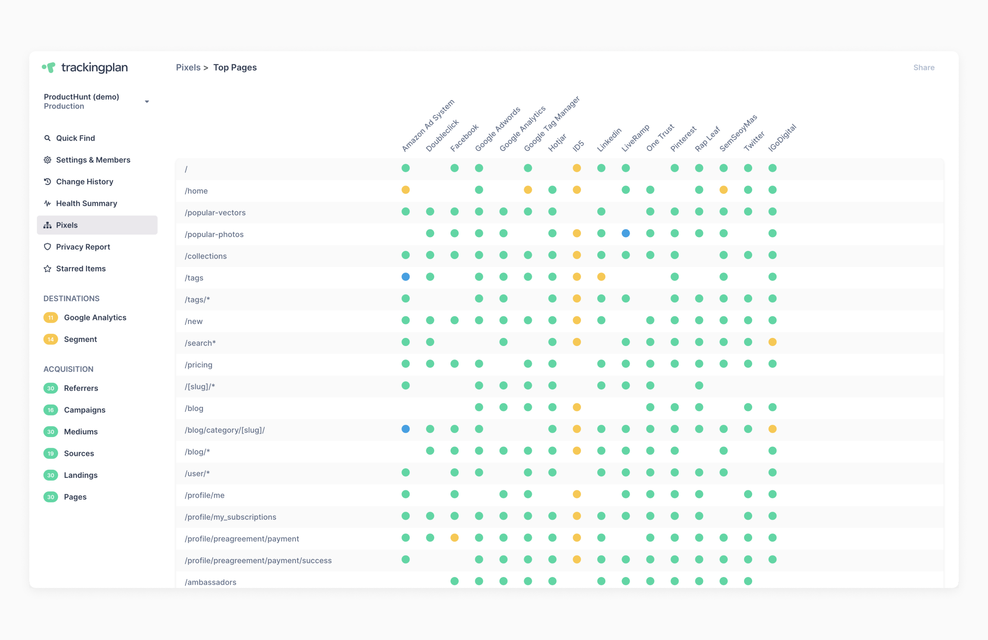Screen dimensions: 988x640
Task: Select the /[slug]/* page row
Action: tap(559, 386)
